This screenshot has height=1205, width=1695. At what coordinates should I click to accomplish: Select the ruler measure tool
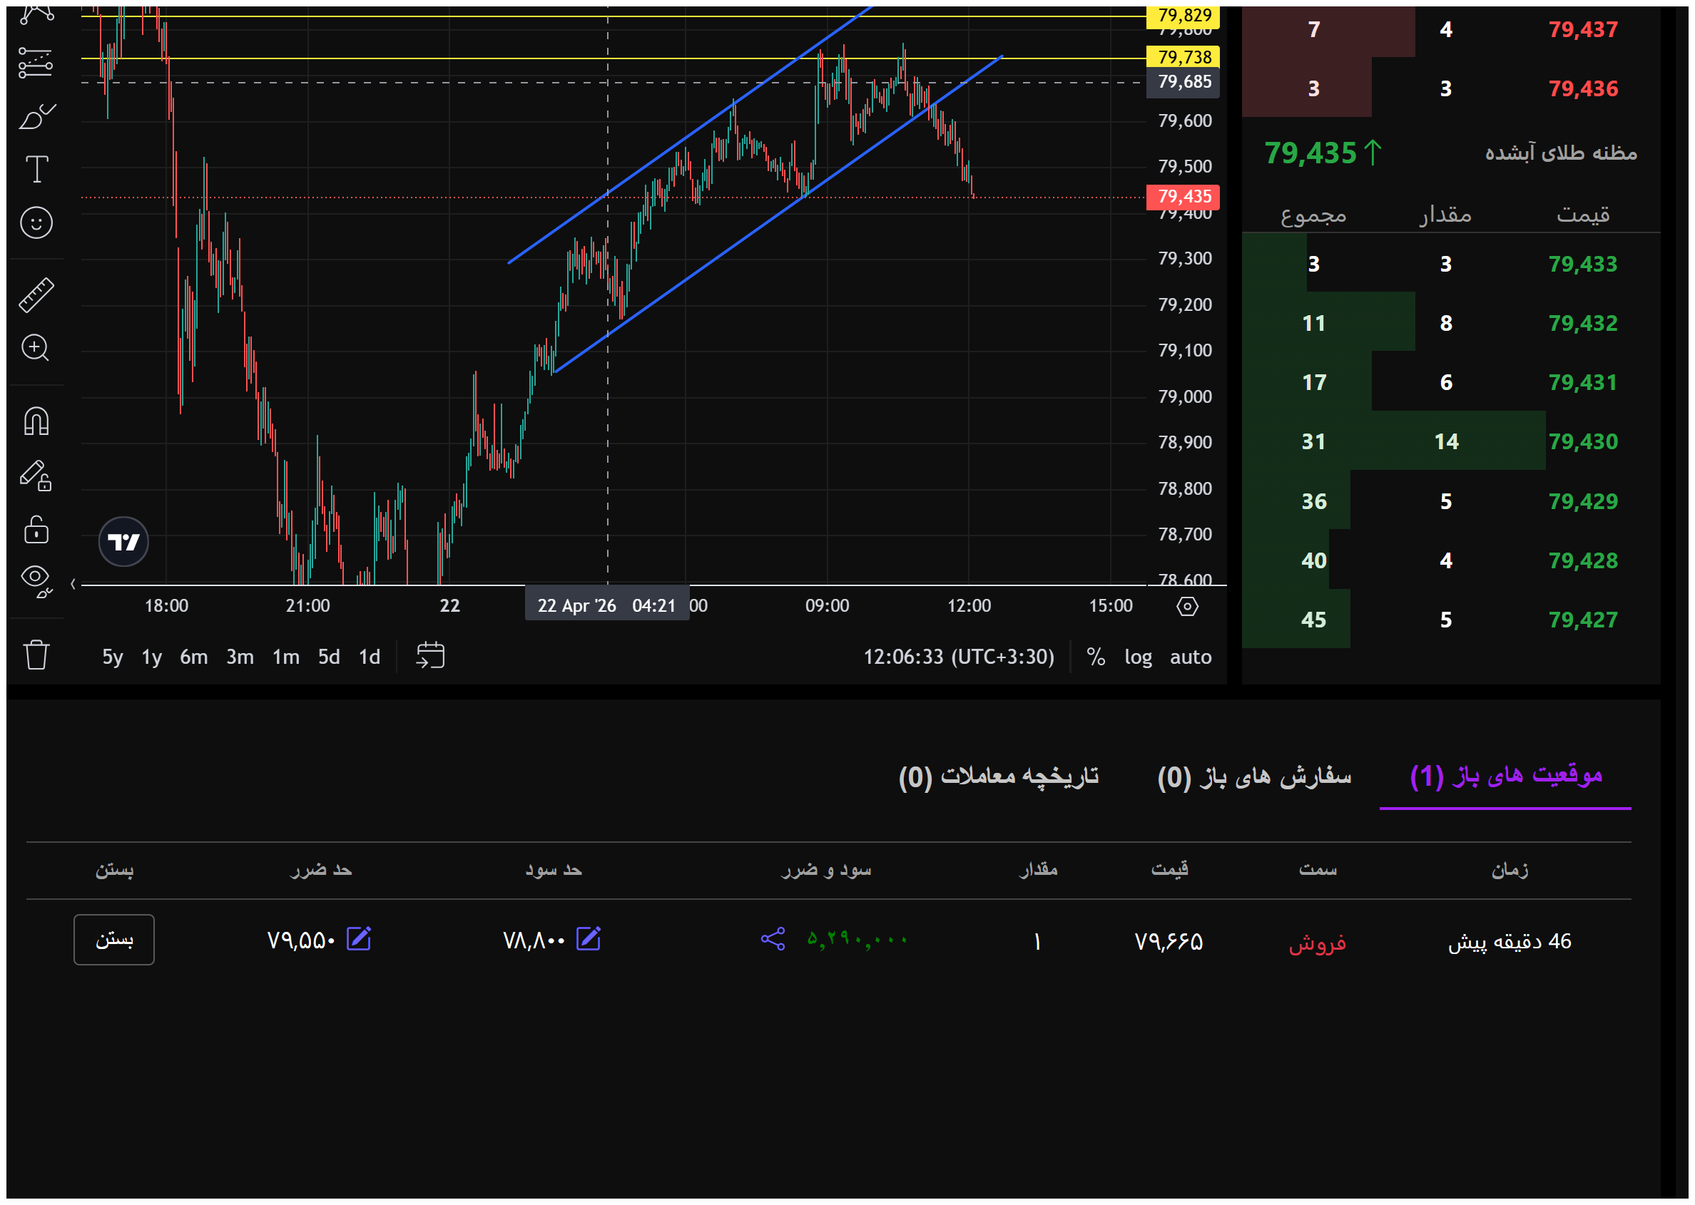pos(36,294)
